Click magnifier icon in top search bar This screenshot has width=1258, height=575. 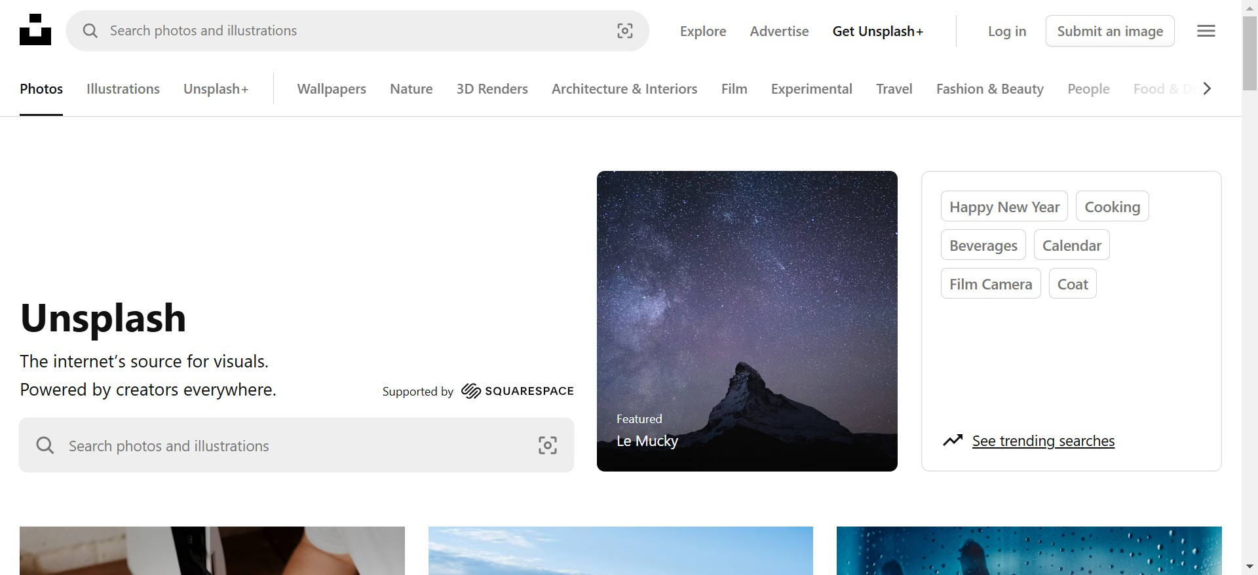point(90,31)
